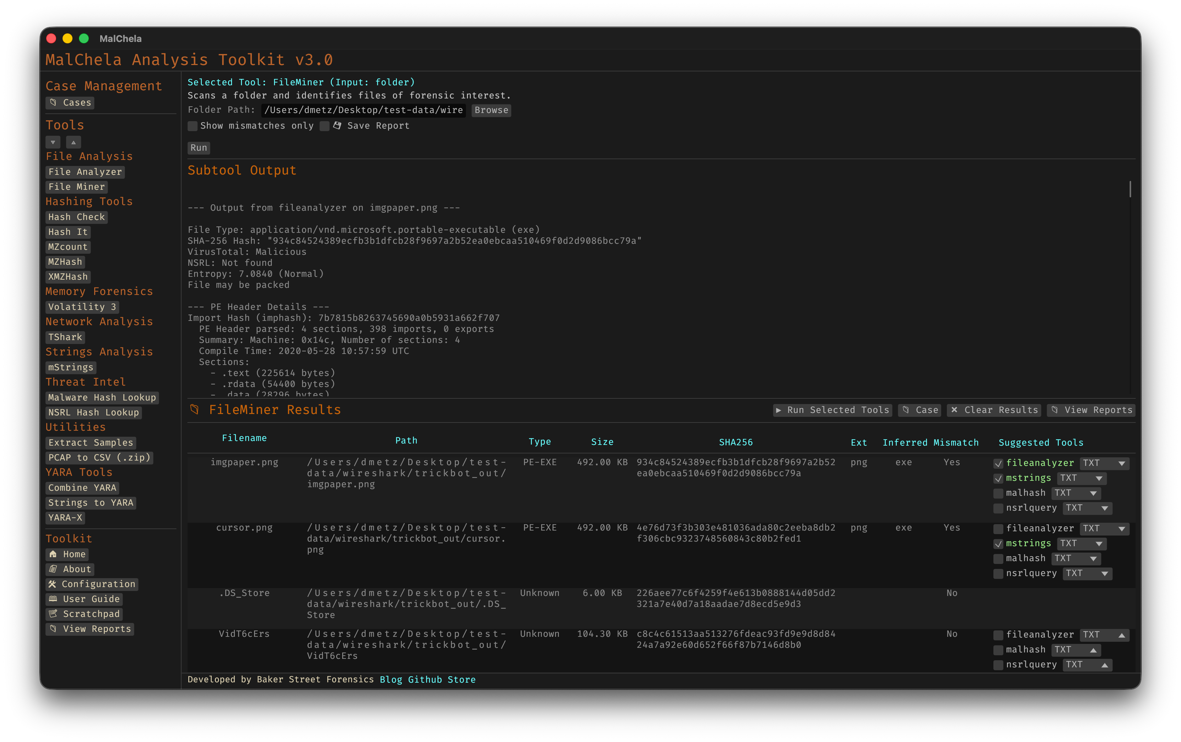Click the SHA256 column header
The image size is (1181, 742).
click(736, 442)
